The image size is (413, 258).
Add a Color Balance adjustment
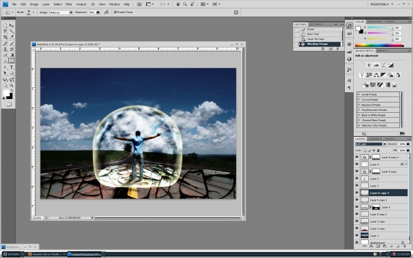click(376, 75)
